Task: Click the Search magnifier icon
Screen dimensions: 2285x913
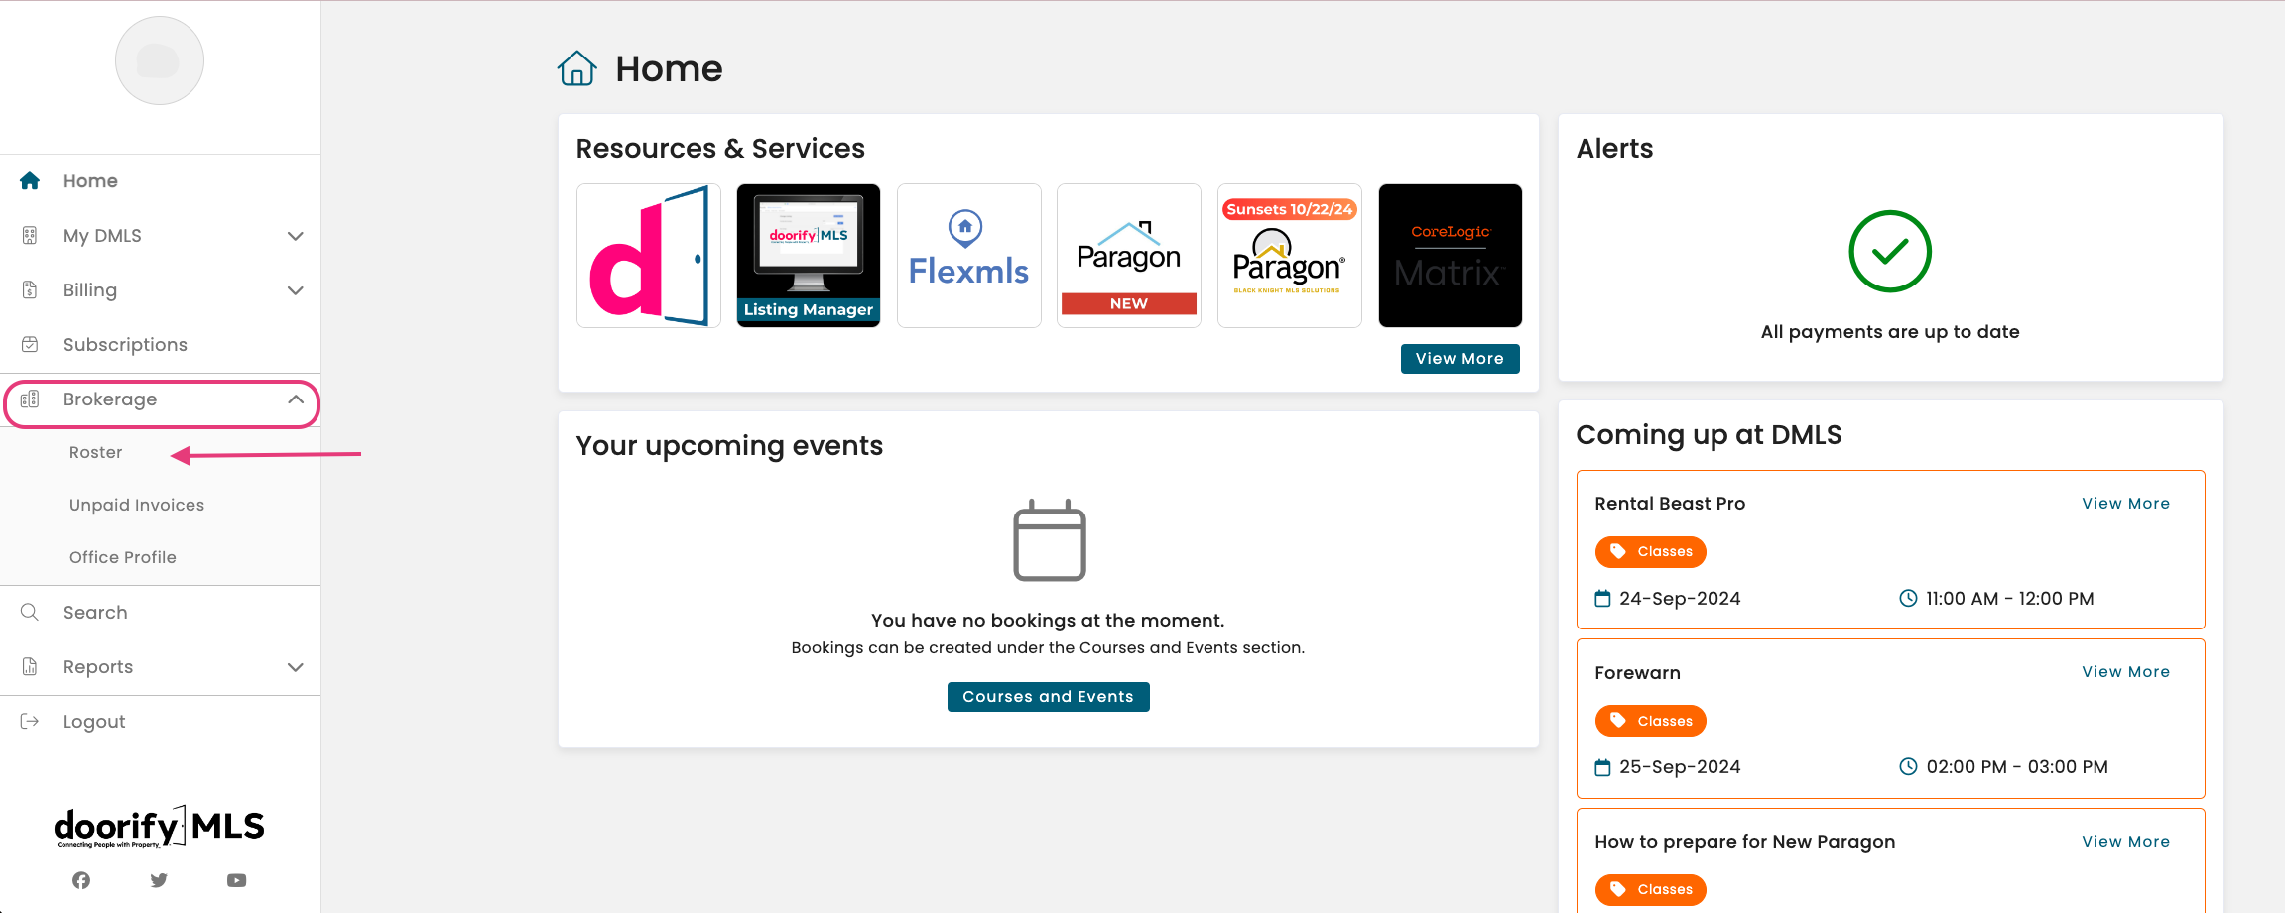Action: (x=30, y=612)
